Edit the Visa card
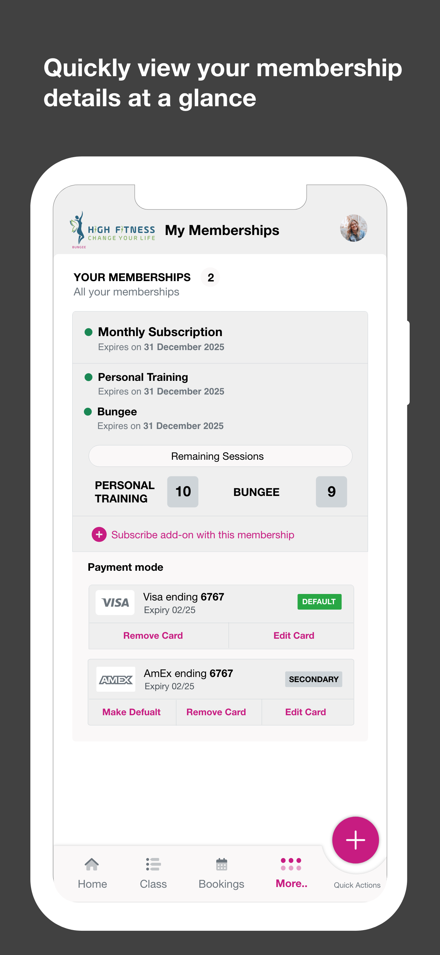This screenshot has width=440, height=955. 294,635
